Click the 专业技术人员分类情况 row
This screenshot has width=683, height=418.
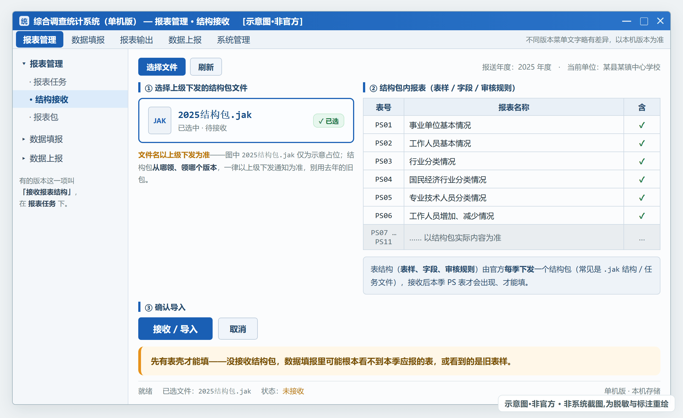coord(512,197)
